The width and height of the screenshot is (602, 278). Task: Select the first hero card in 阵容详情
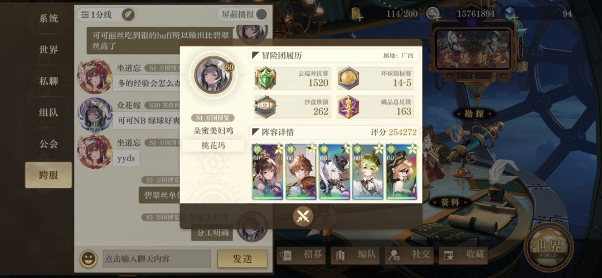(268, 172)
